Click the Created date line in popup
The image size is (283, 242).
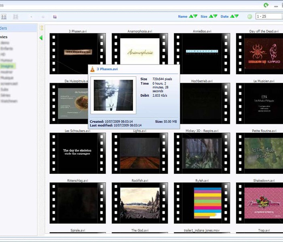111,121
